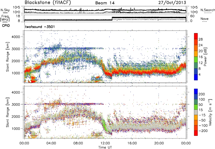Click the 'Blackstone (fitACF)' plot title
The width and height of the screenshot is (215, 149).
point(48,3)
